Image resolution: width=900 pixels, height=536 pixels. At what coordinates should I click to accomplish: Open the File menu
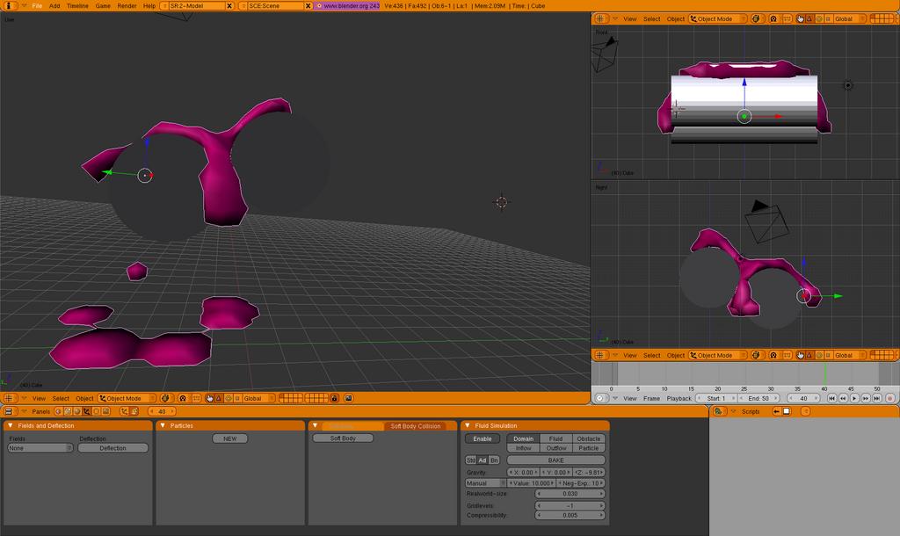pyautogui.click(x=37, y=6)
